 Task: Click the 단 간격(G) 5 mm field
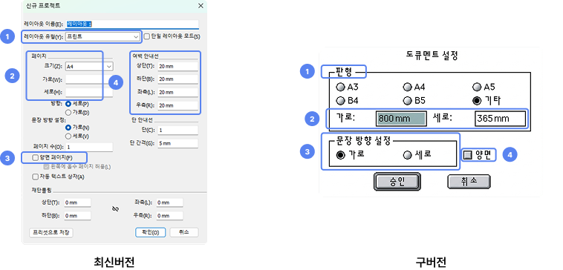tap(178, 143)
